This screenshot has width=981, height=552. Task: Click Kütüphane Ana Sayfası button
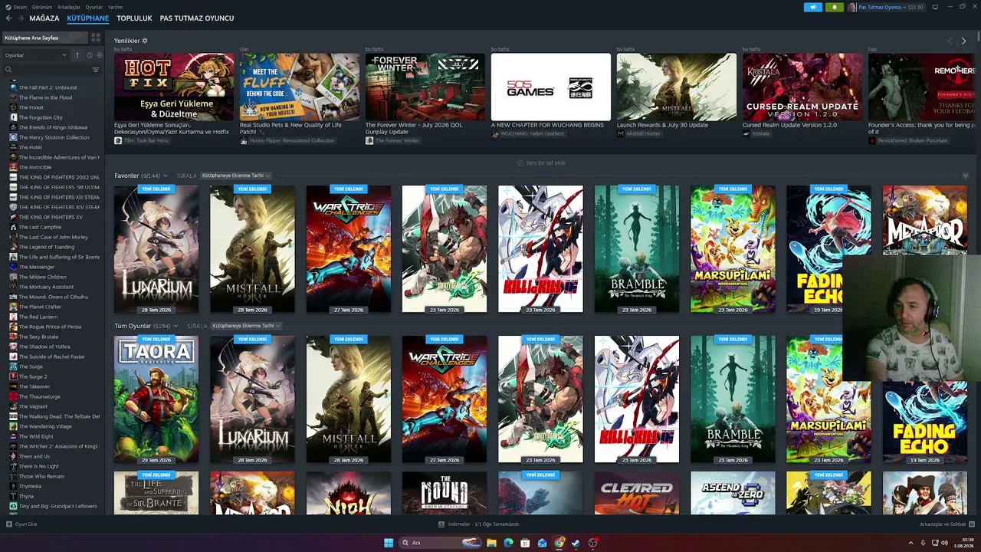coord(45,38)
